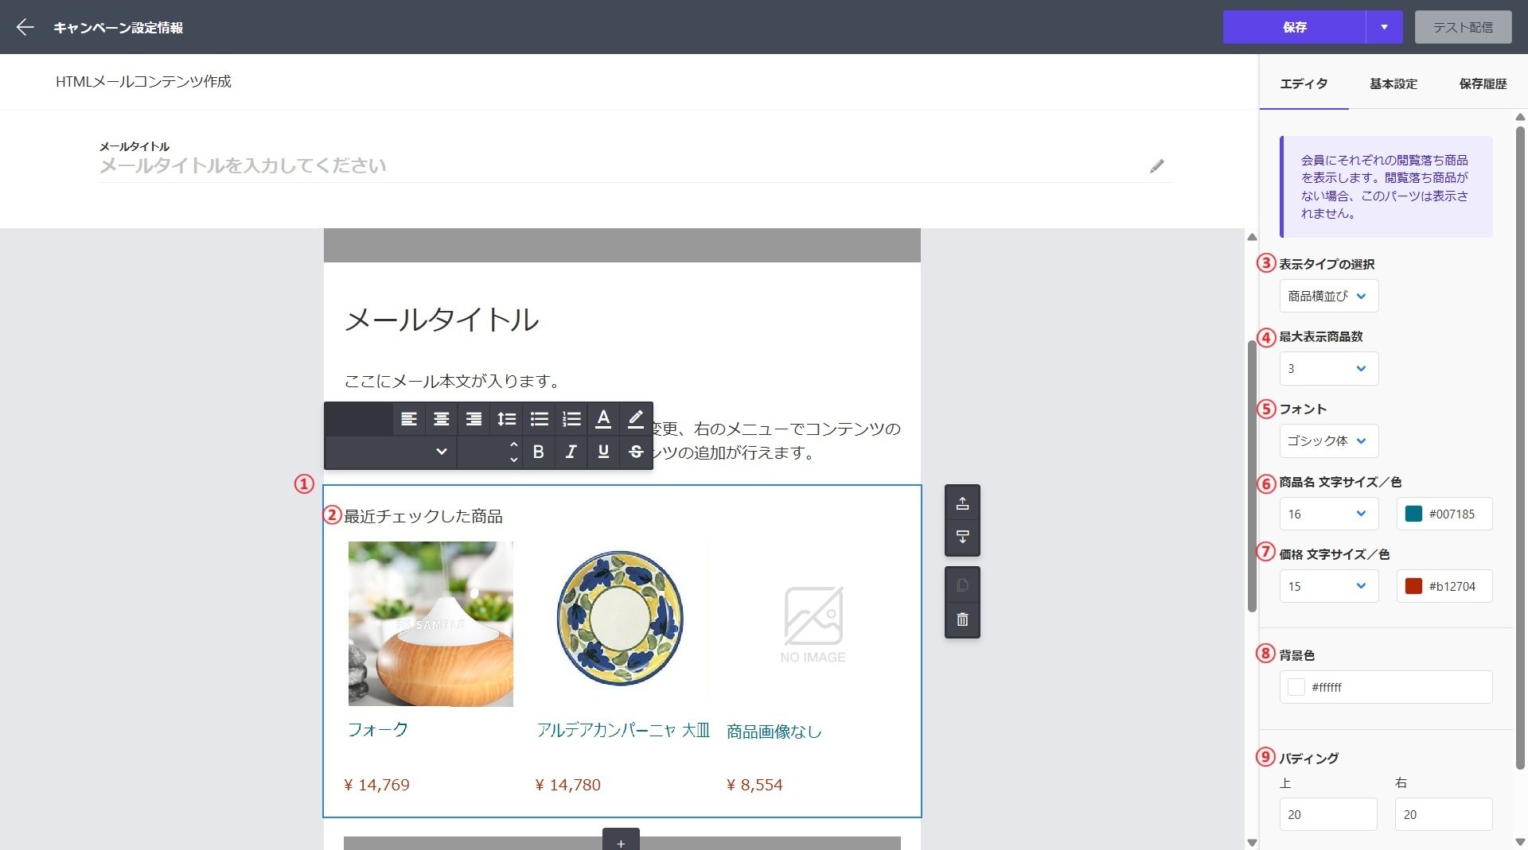Click the ここにメール本文が入ります text

tap(451, 381)
